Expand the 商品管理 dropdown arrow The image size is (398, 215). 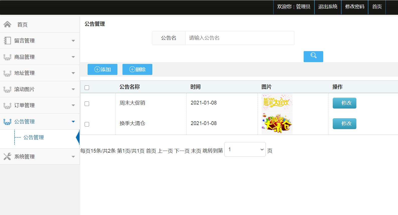(73, 57)
